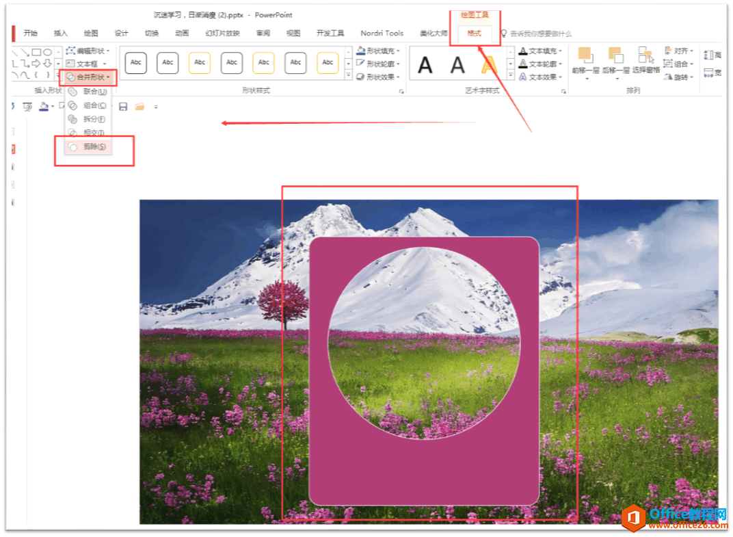Open the 动画 (Animations) tab
733x537 pixels.
click(x=182, y=34)
